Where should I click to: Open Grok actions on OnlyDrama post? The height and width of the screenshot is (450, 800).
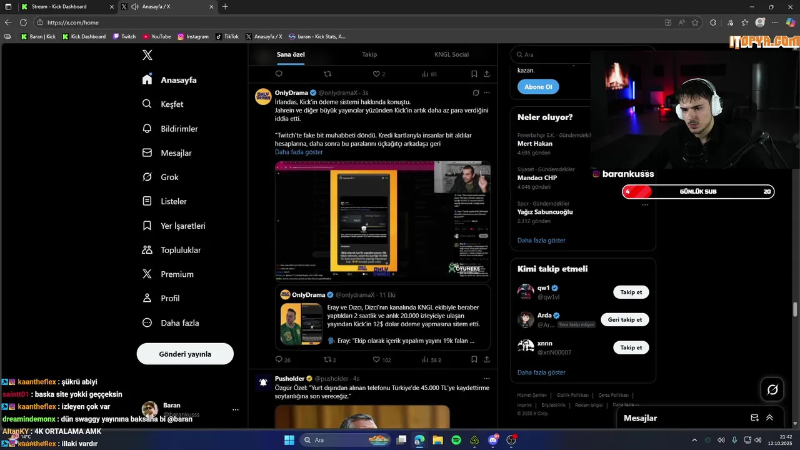pyautogui.click(x=476, y=92)
